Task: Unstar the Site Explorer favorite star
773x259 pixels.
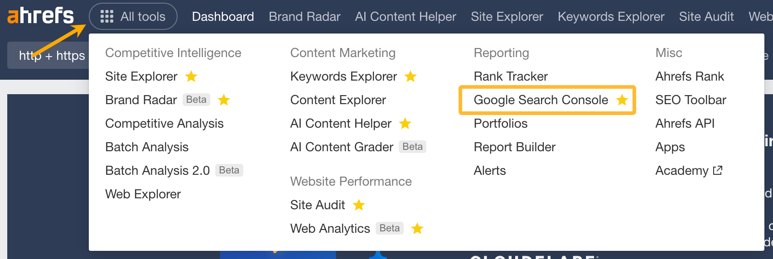Action: [191, 77]
